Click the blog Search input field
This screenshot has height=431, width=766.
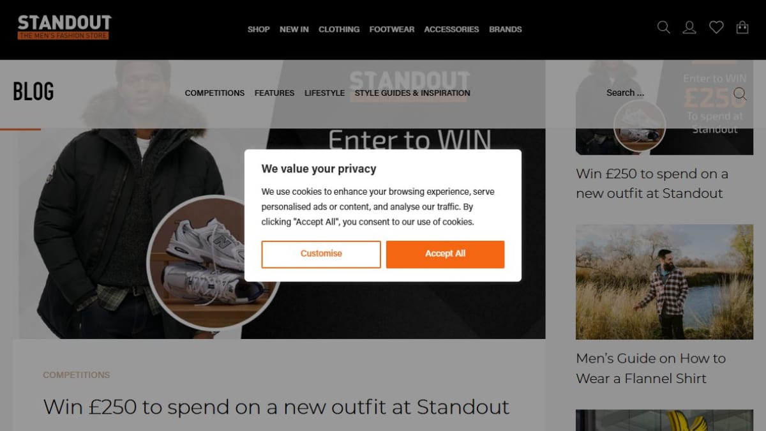tap(664, 93)
